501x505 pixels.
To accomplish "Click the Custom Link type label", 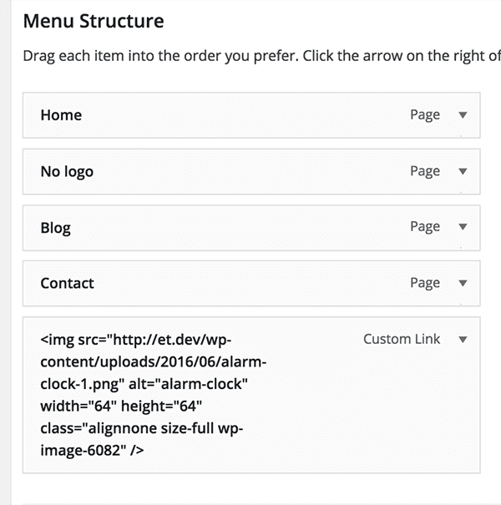I will (x=402, y=340).
